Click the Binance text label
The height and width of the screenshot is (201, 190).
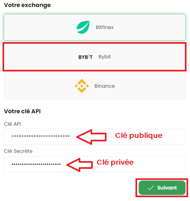(x=105, y=86)
